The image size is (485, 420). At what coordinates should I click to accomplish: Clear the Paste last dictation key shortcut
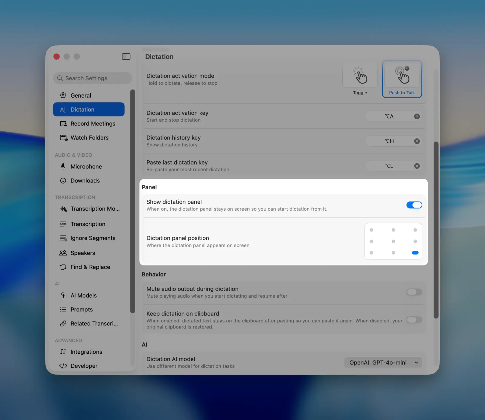[417, 166]
